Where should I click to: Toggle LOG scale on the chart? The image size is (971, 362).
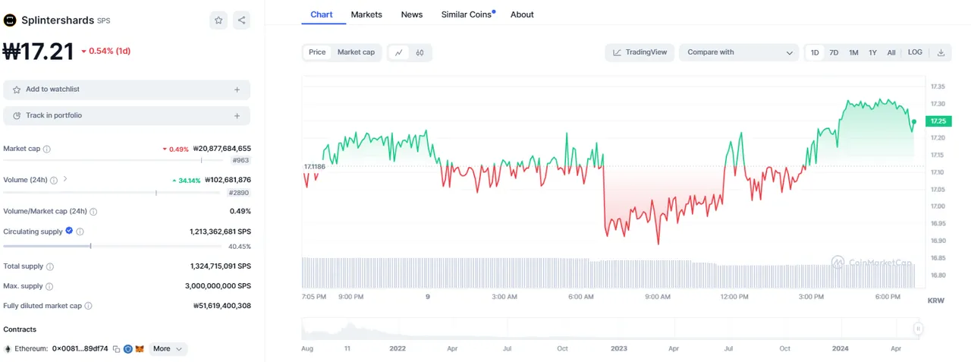coord(915,52)
